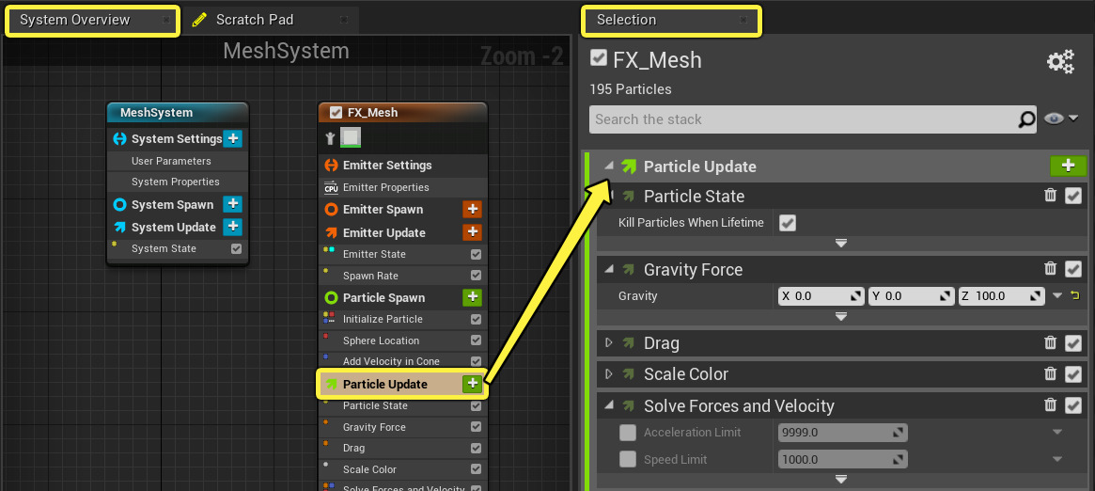Enable the Acceleration Limit checkbox
This screenshot has width=1095, height=491.
(x=628, y=433)
